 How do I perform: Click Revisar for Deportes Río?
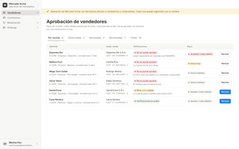coord(225,54)
